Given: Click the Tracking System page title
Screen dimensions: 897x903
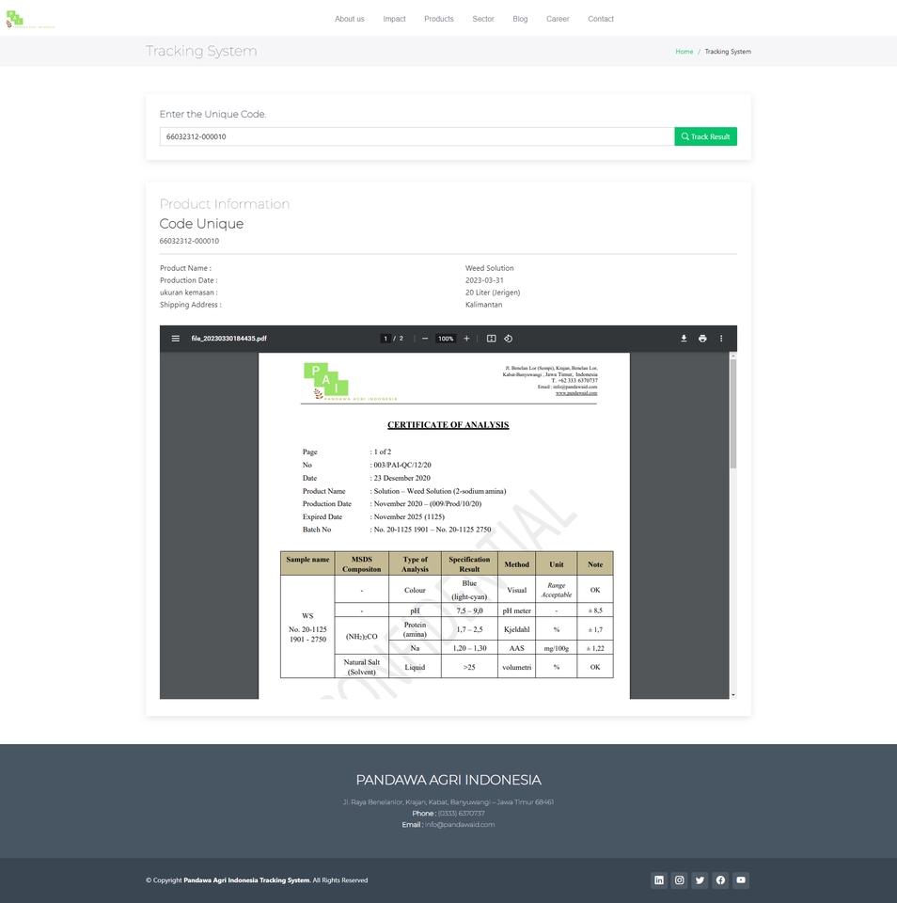Looking at the screenshot, I should point(201,51).
